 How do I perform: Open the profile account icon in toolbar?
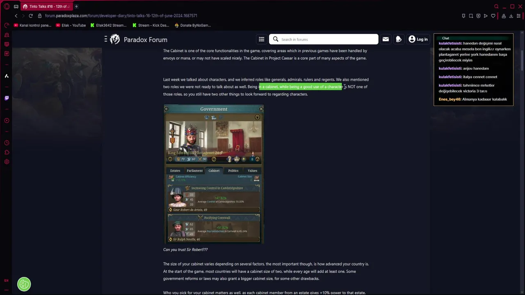504,16
